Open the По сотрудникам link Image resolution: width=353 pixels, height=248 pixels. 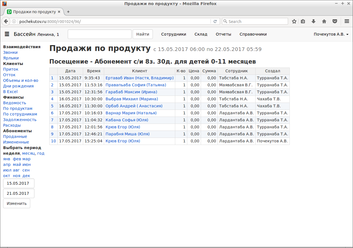[20, 114]
